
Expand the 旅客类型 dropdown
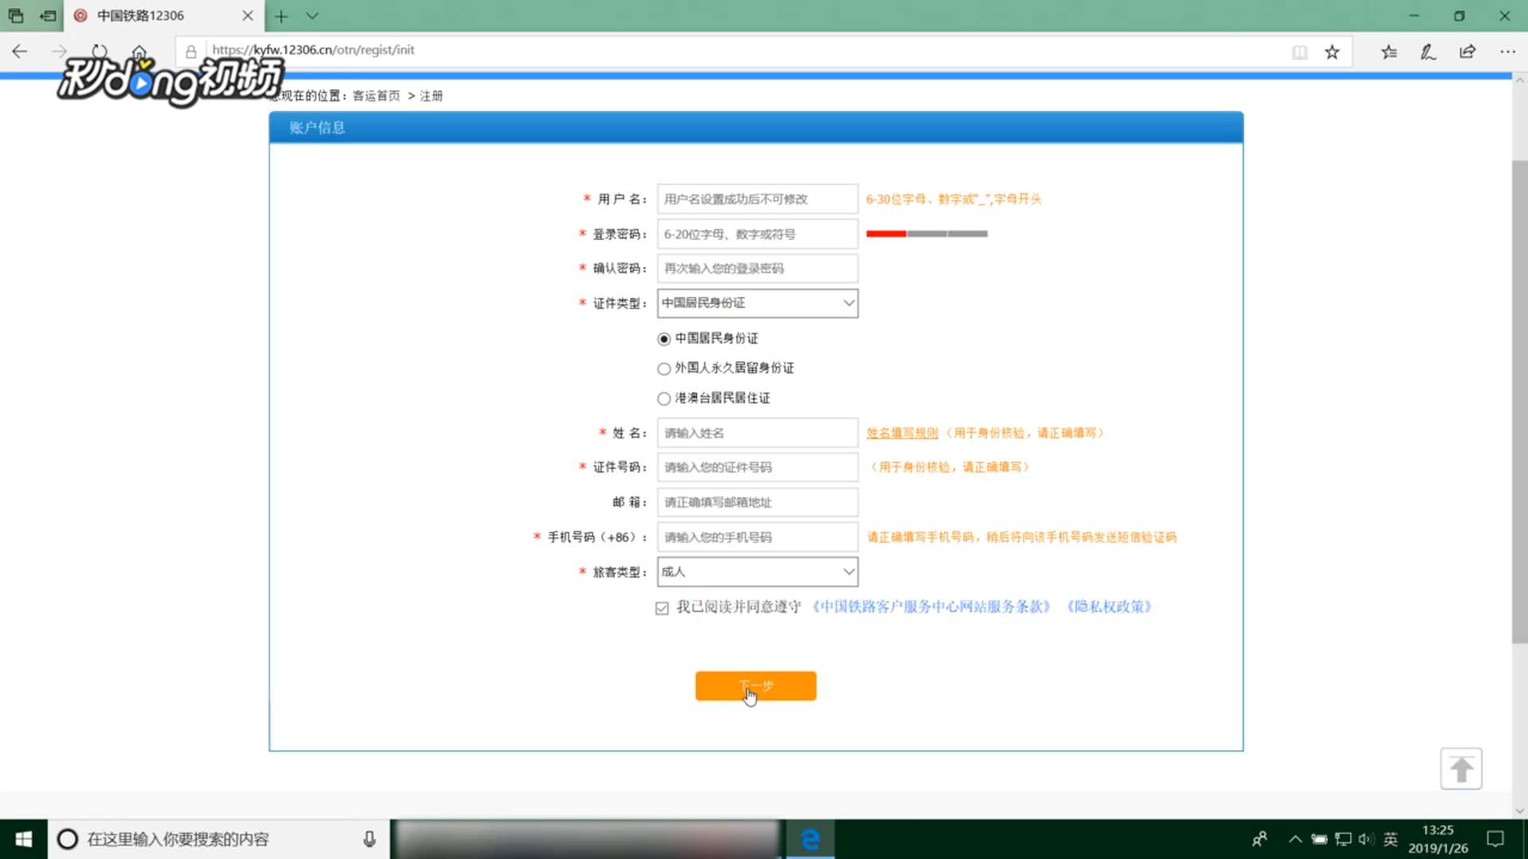click(757, 572)
